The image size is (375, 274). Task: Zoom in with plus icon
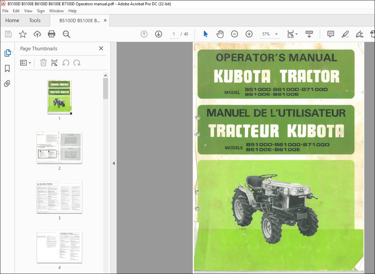pyautogui.click(x=249, y=34)
